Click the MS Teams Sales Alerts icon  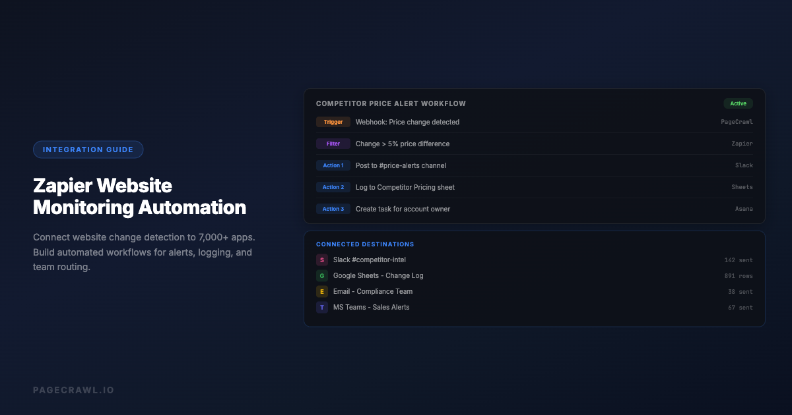(x=322, y=307)
